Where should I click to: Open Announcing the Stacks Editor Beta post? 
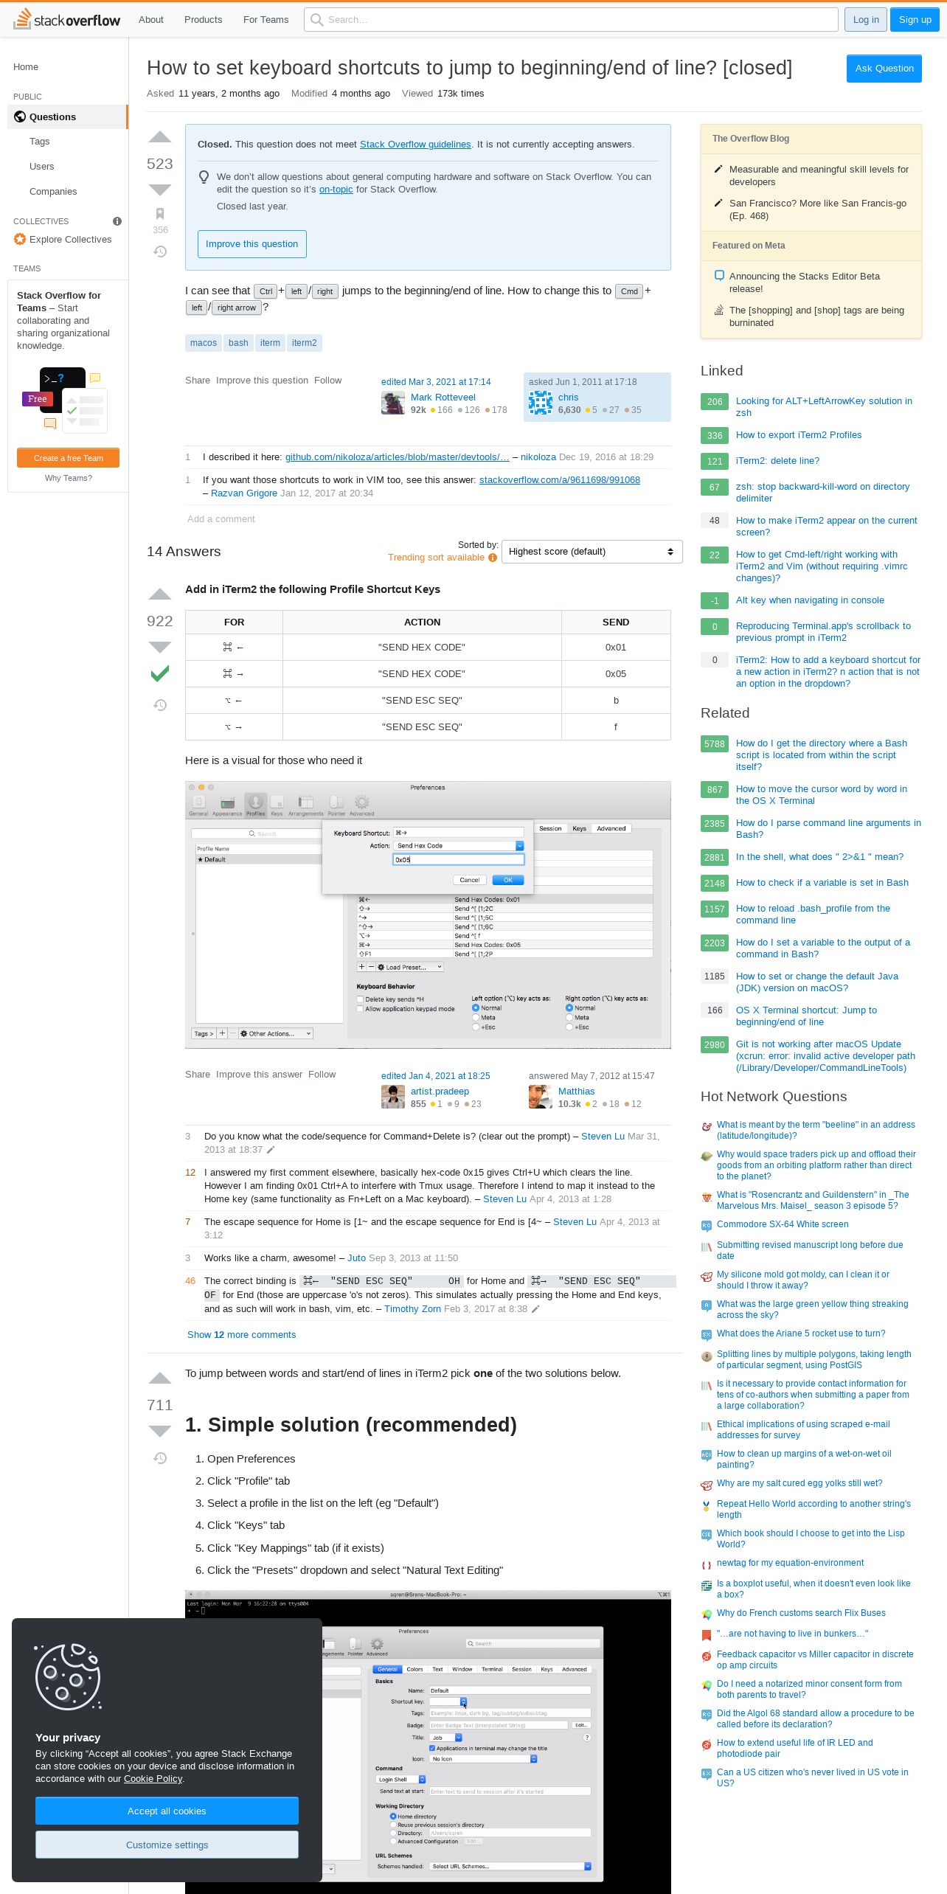coord(805,282)
